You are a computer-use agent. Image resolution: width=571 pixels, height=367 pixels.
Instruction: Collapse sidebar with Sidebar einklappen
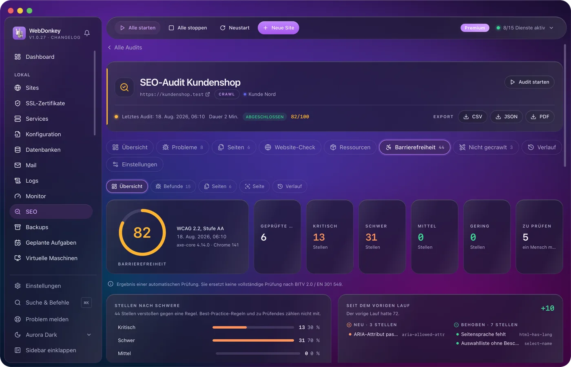click(51, 350)
